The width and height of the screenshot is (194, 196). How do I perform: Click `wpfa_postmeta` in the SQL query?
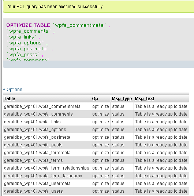[x=28, y=49]
